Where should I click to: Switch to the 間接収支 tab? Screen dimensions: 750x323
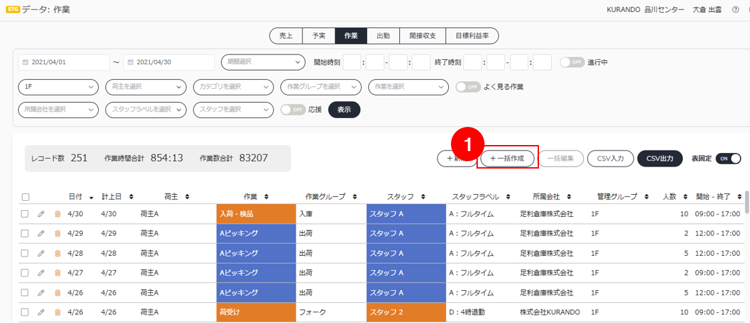[x=422, y=36]
